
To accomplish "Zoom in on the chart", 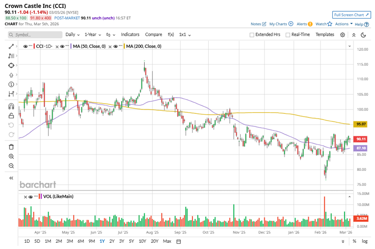I will pos(11,156).
